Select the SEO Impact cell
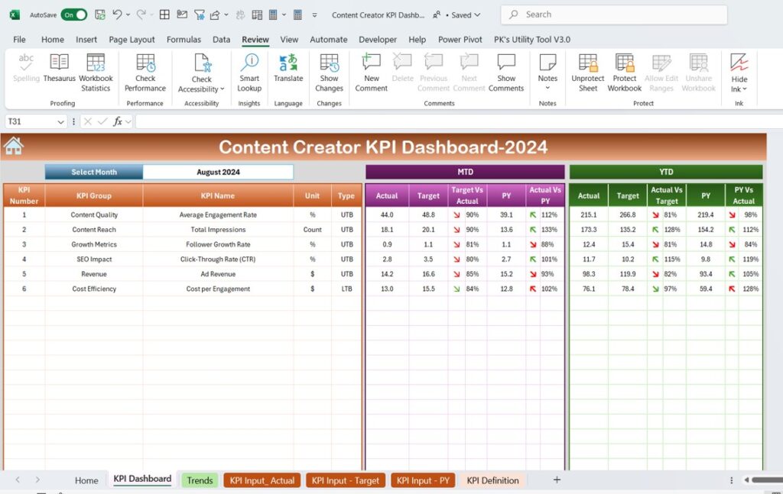783x494 pixels. (x=94, y=259)
